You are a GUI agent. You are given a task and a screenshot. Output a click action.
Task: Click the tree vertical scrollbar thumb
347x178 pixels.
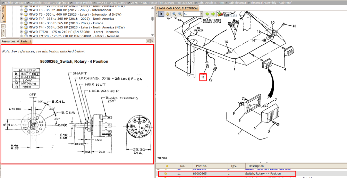coord(152,19)
